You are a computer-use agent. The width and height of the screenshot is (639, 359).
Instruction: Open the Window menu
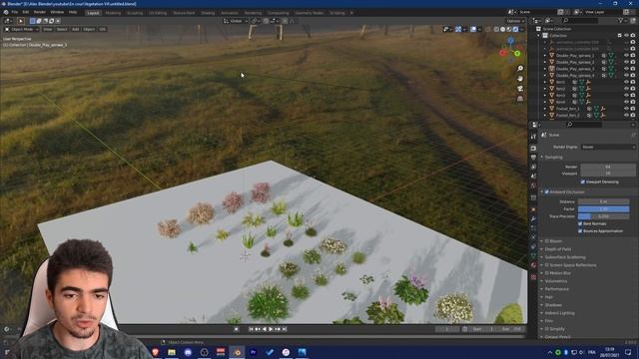[57, 13]
